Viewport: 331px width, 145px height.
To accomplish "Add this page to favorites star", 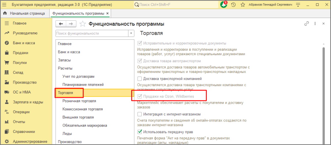I will point(82,24).
